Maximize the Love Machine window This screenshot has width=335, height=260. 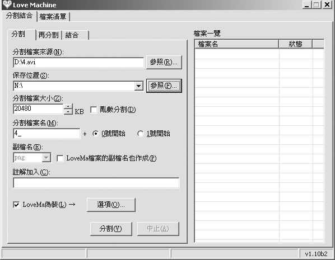(x=317, y=4)
